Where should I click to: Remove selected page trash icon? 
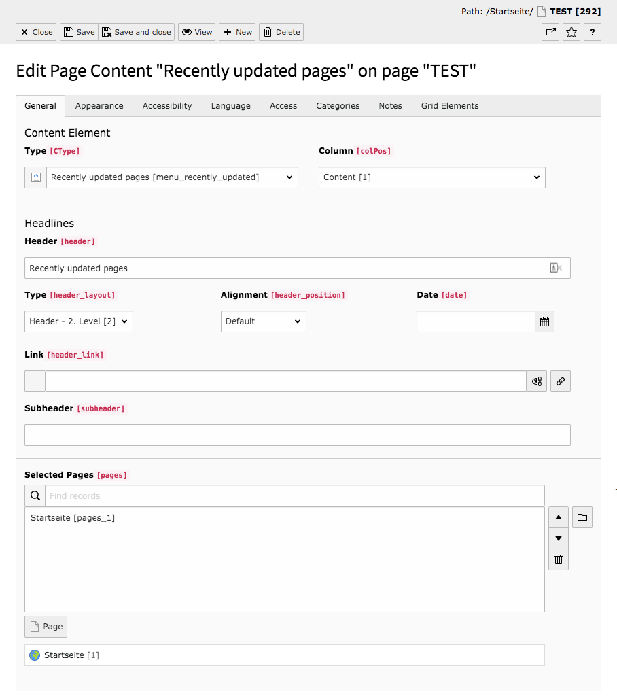(559, 559)
